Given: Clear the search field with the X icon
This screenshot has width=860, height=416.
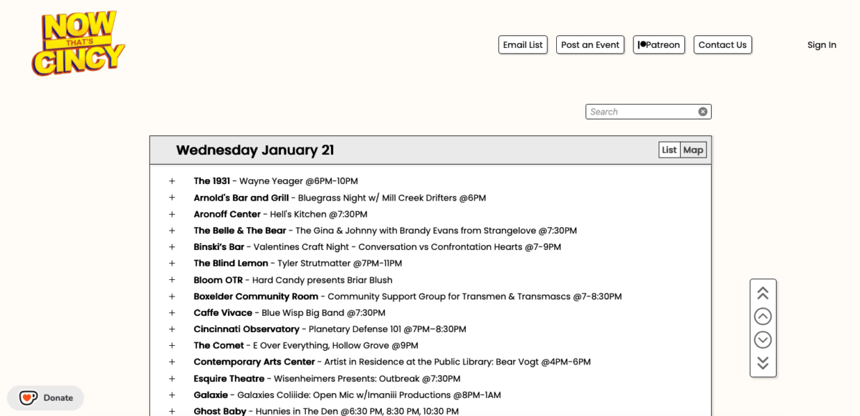Looking at the screenshot, I should click(x=702, y=112).
